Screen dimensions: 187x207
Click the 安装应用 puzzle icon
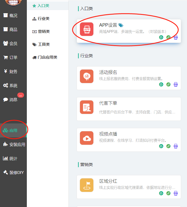pos(6,144)
